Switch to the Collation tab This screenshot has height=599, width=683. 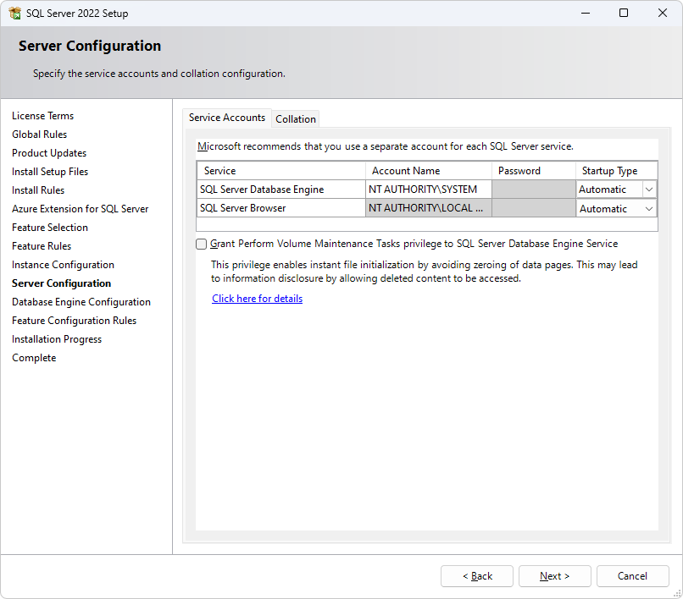(296, 118)
